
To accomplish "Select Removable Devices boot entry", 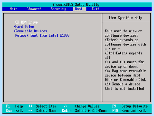I will tap(31, 31).
